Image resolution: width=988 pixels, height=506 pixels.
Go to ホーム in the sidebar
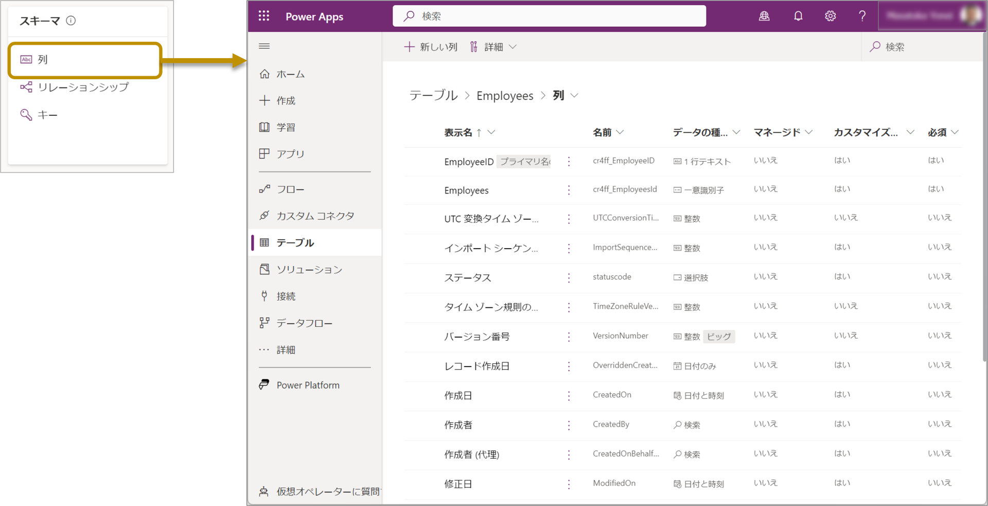pyautogui.click(x=315, y=74)
